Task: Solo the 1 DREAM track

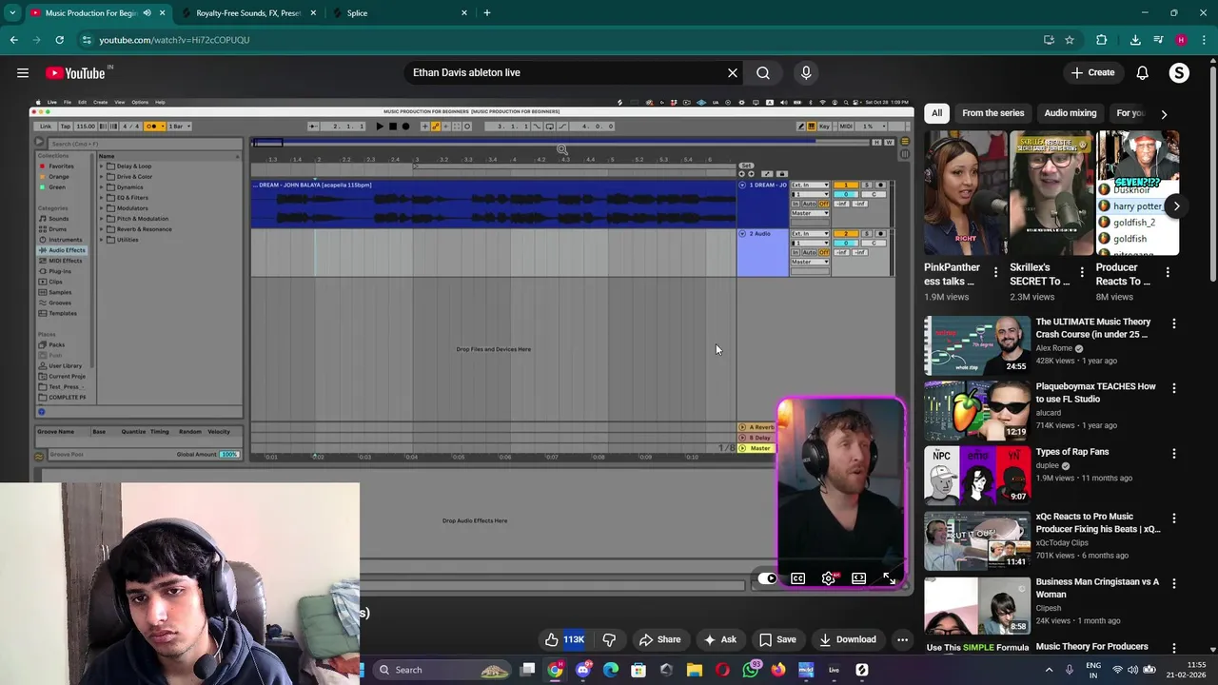Action: 867,185
